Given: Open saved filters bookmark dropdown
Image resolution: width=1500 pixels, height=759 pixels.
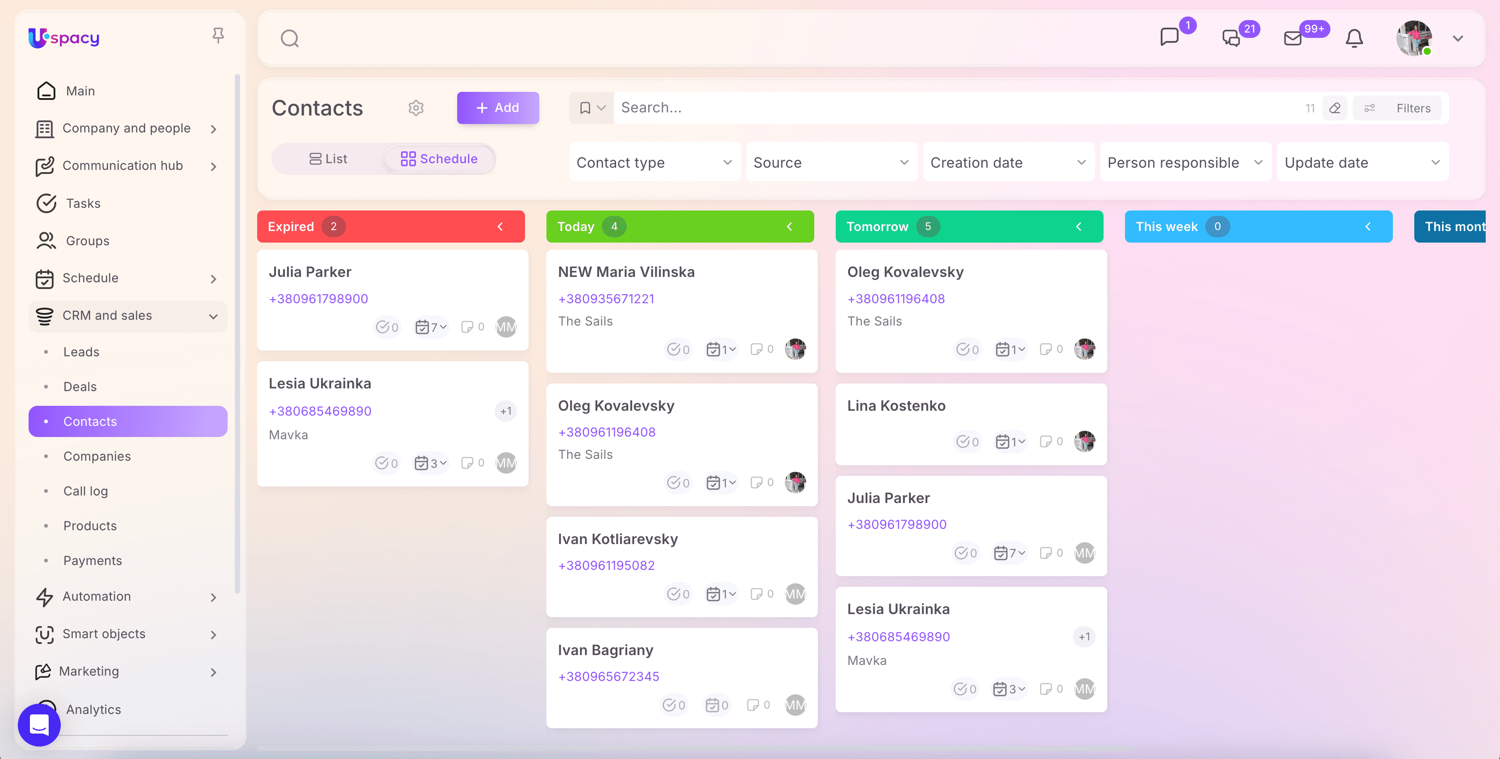Looking at the screenshot, I should (592, 107).
